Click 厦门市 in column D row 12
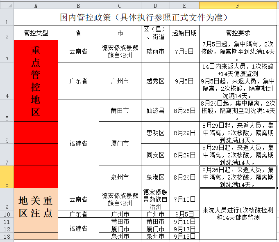The image size is (279, 242). [x=155, y=228]
